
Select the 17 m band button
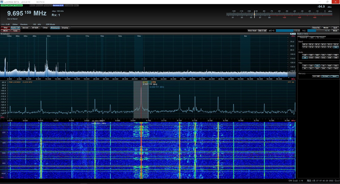click(x=305, y=47)
